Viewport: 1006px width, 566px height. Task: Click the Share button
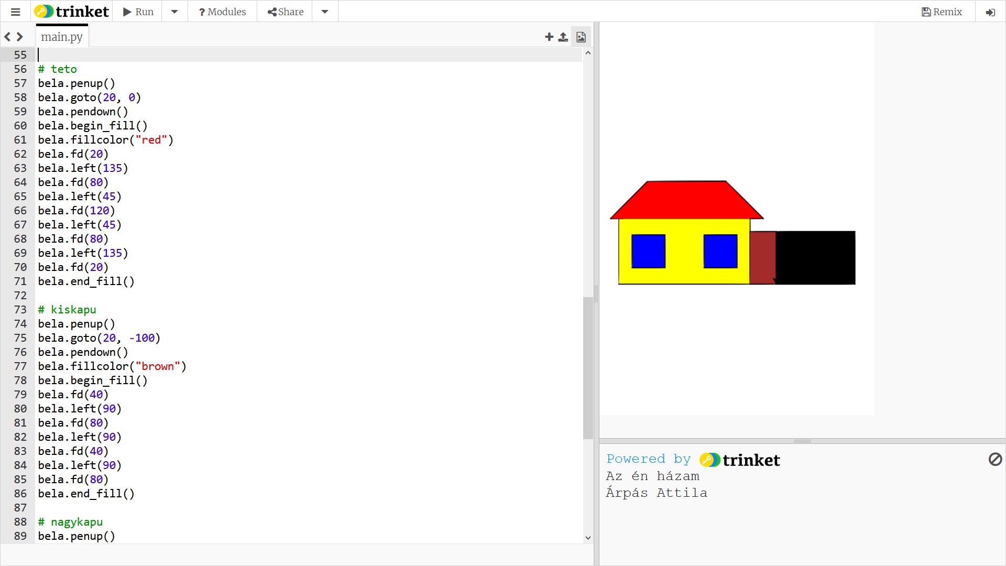[285, 12]
